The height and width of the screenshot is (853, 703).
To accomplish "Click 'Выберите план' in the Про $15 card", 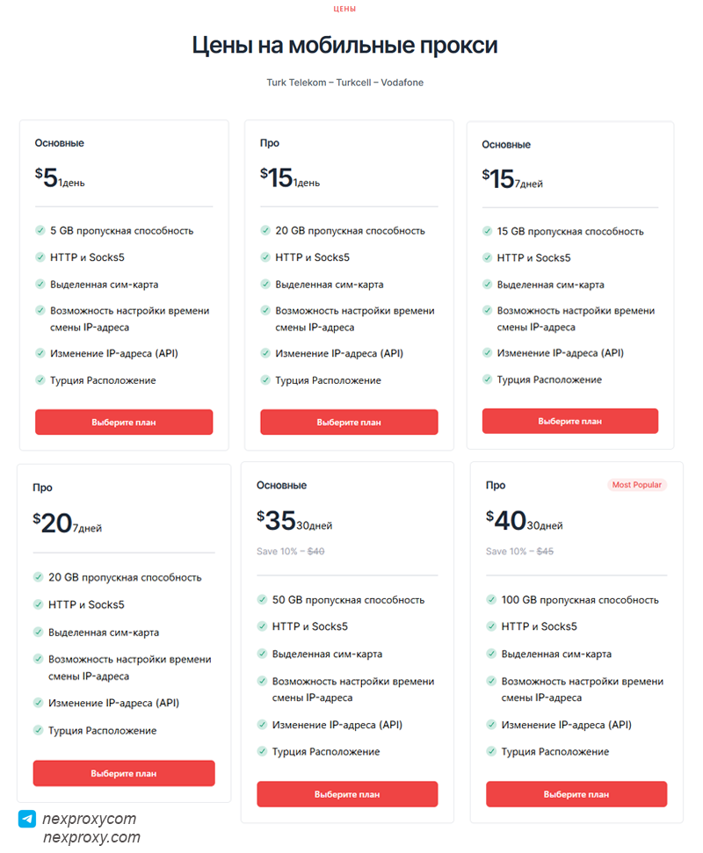I will point(349,422).
